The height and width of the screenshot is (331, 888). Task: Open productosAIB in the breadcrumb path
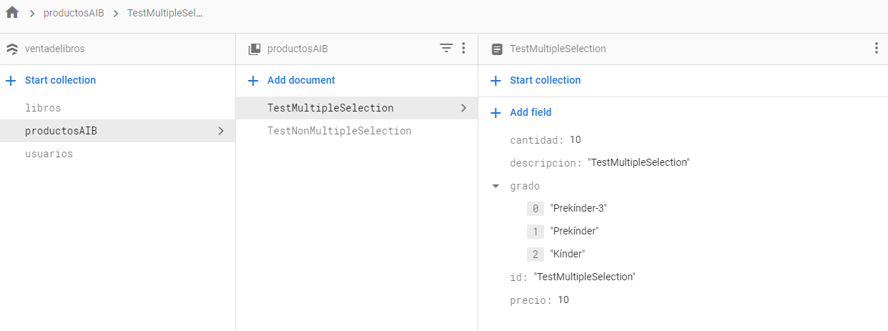[x=74, y=14]
